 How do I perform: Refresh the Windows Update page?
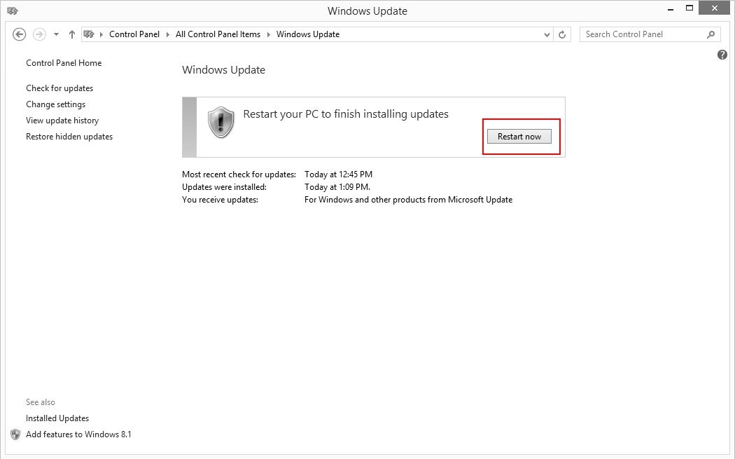tap(562, 34)
